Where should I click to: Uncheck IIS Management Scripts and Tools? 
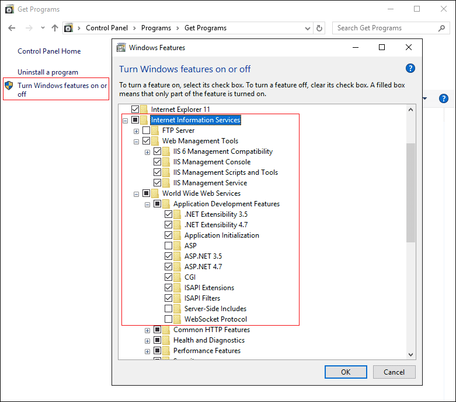(x=157, y=172)
